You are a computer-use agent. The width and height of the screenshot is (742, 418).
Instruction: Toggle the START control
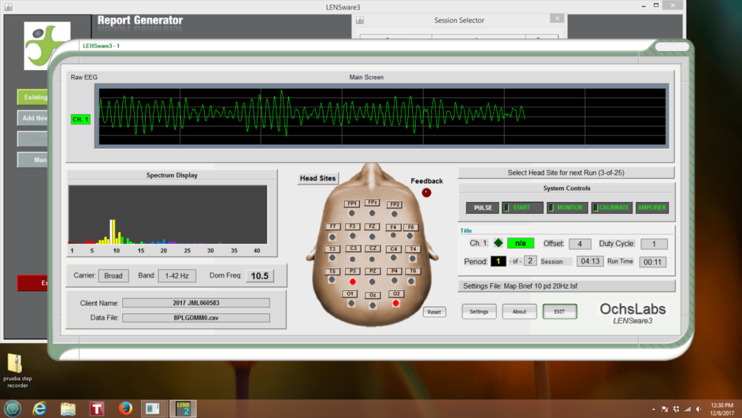pyautogui.click(x=521, y=207)
